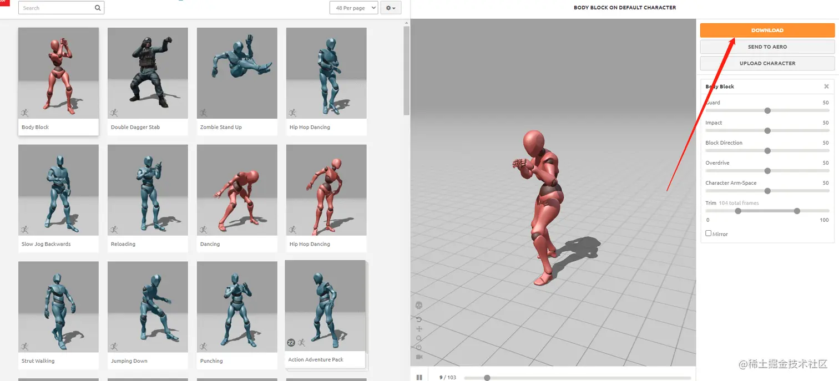
Task: Click running-man icon on Slow Jog Backwards card
Action: coord(25,230)
